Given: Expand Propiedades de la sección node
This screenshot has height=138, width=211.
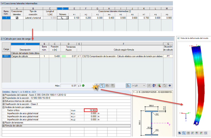Looking at the screenshot, I should click(x=4, y=98).
